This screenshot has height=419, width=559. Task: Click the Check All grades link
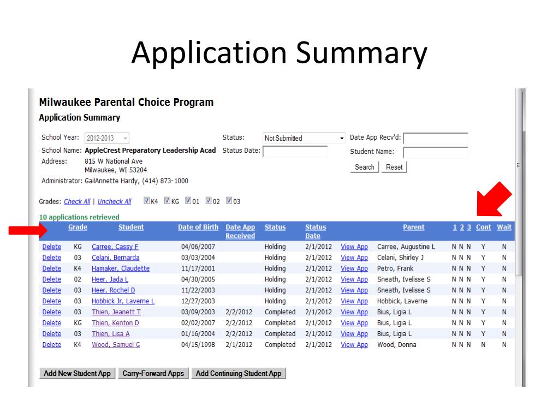click(x=77, y=201)
